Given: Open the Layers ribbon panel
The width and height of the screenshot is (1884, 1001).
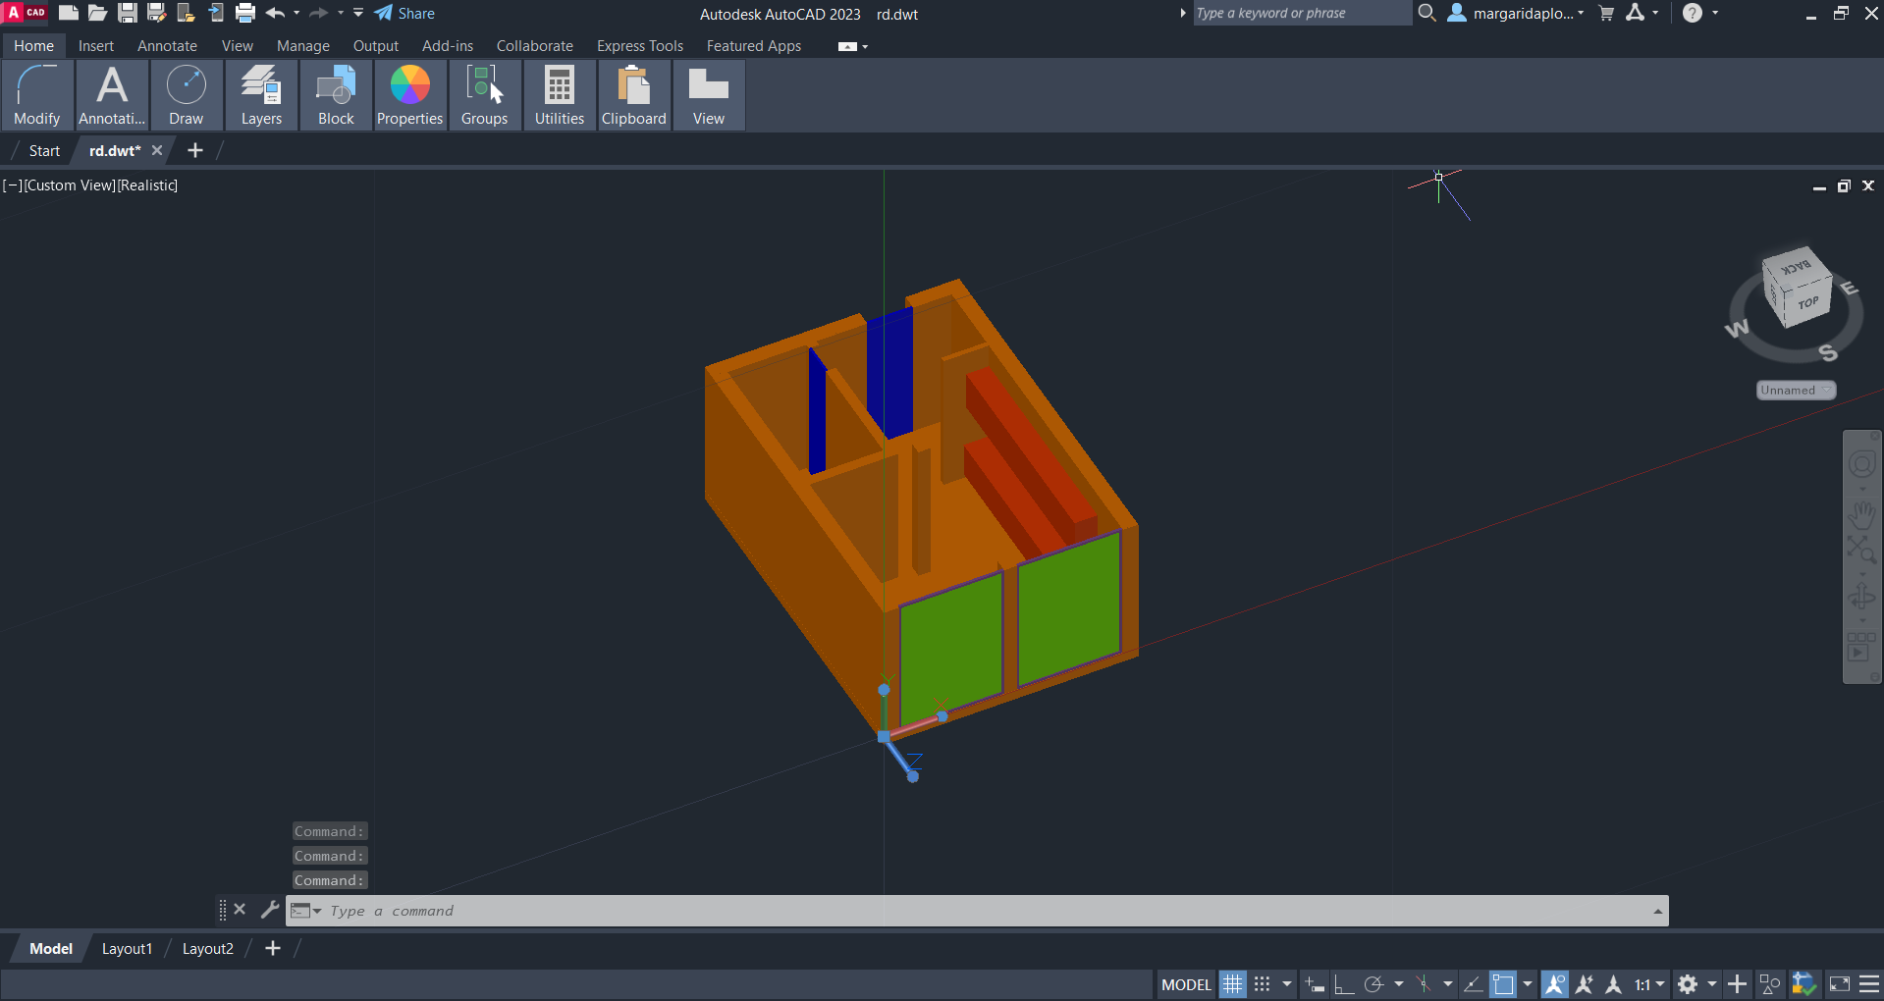Looking at the screenshot, I should point(261,95).
